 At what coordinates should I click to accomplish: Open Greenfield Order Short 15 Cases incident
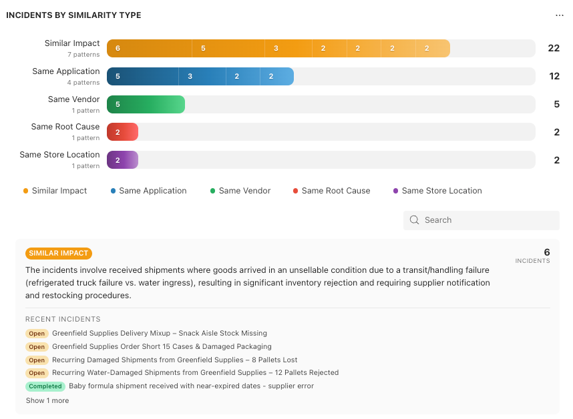[x=162, y=346]
